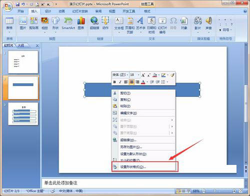Insert a text box (文本框)
The height and width of the screenshot is (196, 250).
coord(119,25)
